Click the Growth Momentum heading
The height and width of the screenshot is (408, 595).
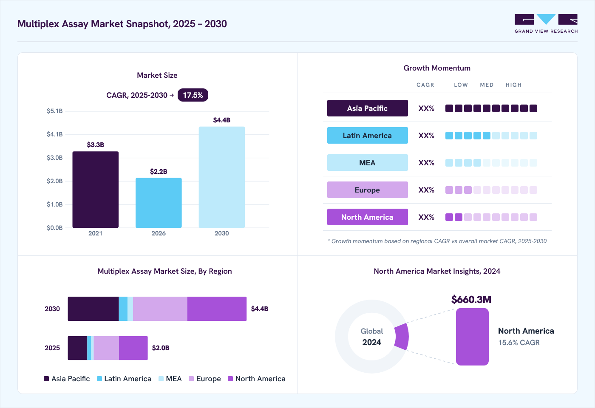pos(437,68)
